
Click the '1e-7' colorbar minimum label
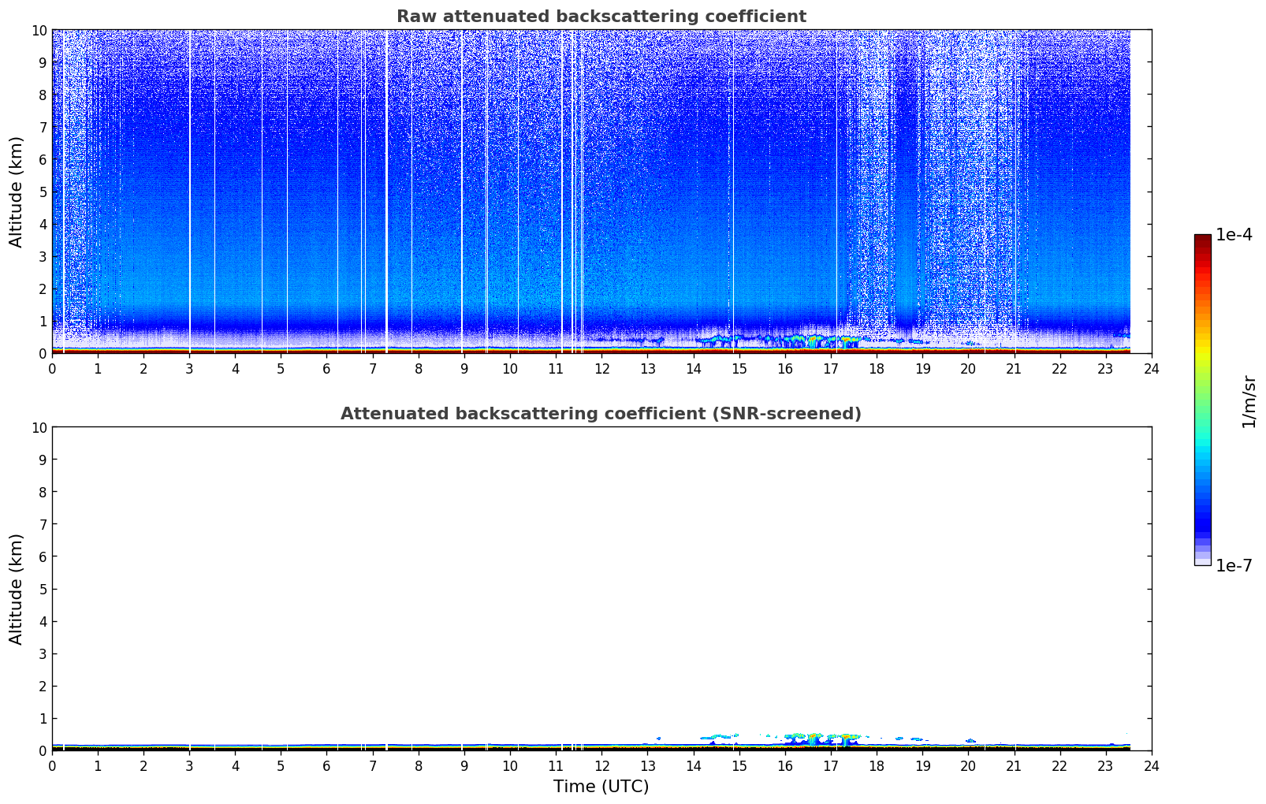[x=1234, y=565]
